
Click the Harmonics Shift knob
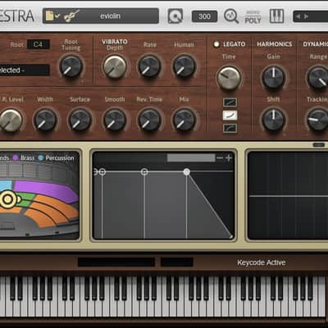274,120
